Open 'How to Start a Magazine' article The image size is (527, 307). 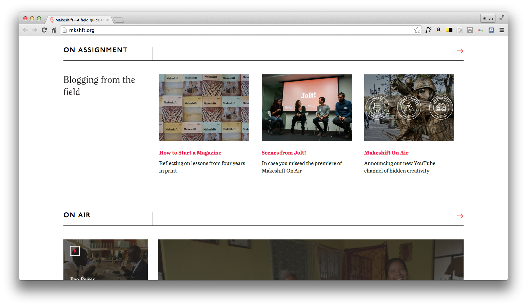coord(190,153)
